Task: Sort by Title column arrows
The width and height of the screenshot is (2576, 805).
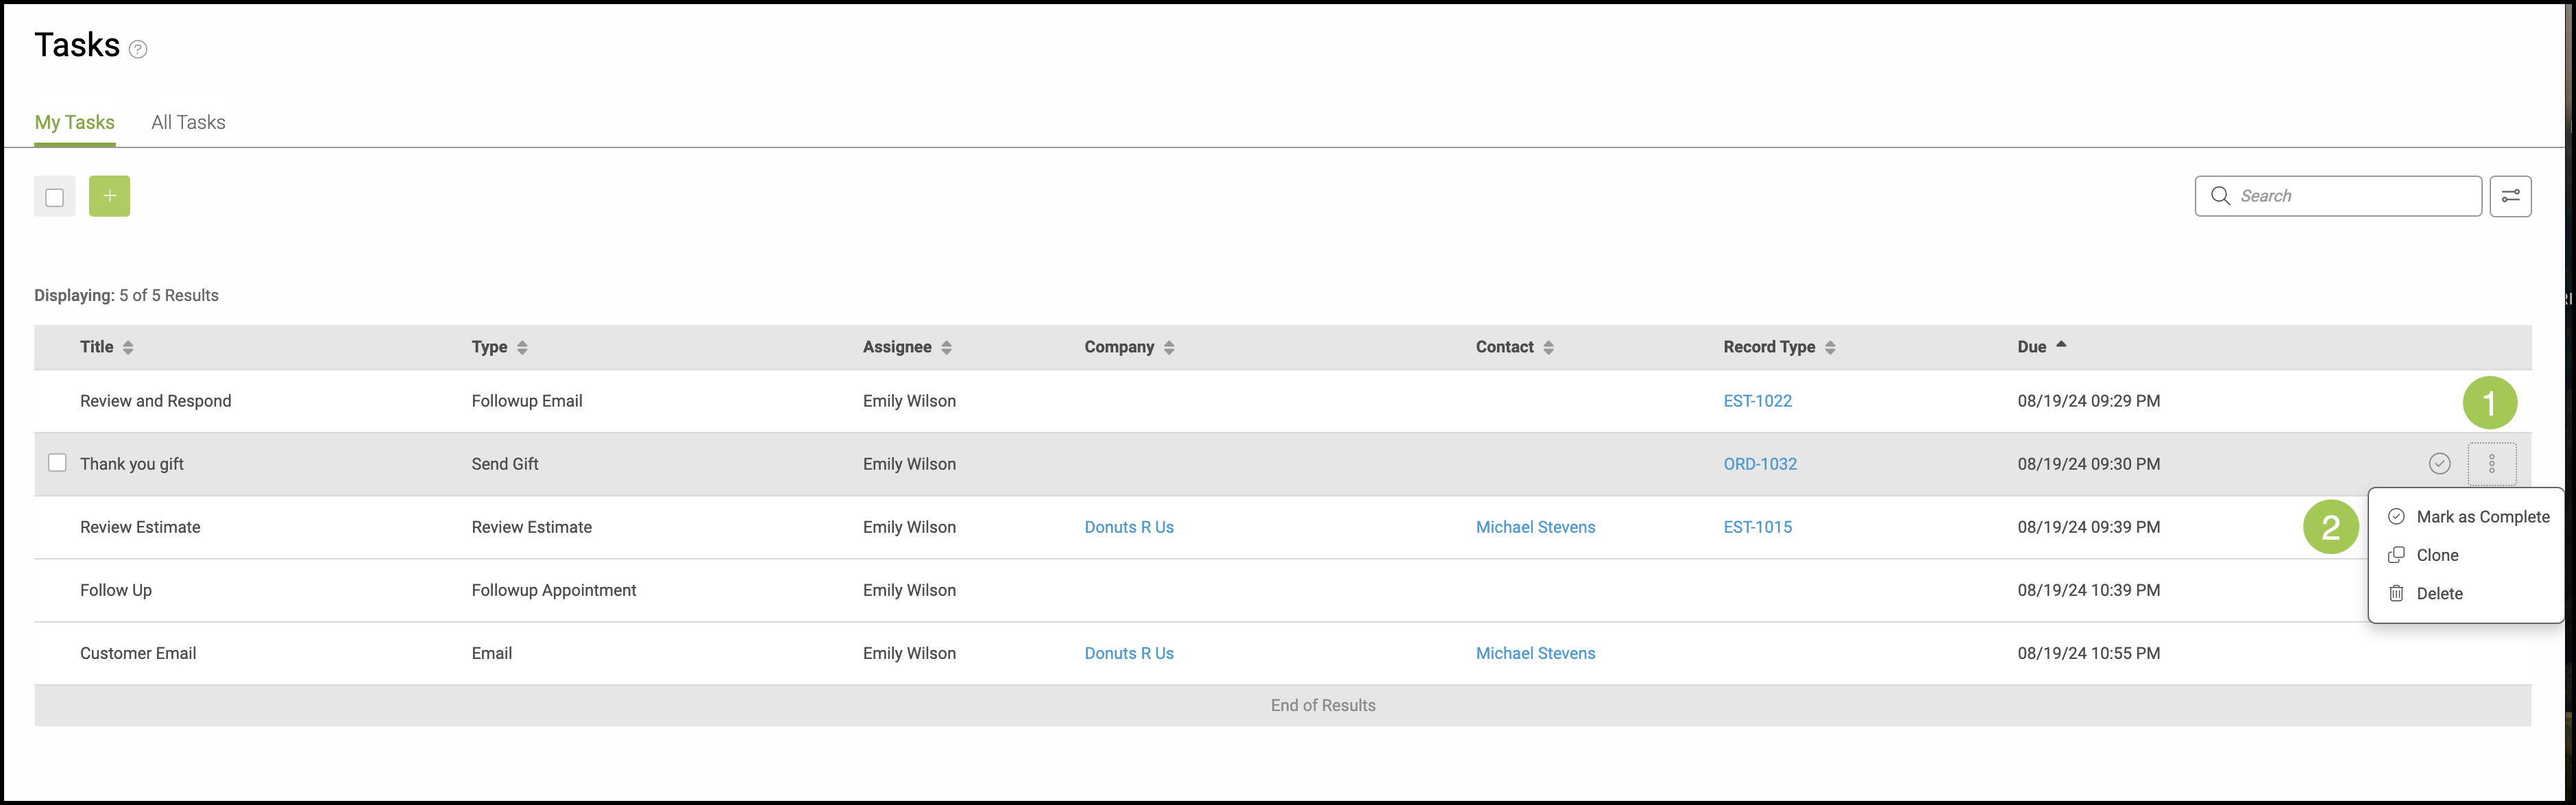Action: pyautogui.click(x=128, y=347)
